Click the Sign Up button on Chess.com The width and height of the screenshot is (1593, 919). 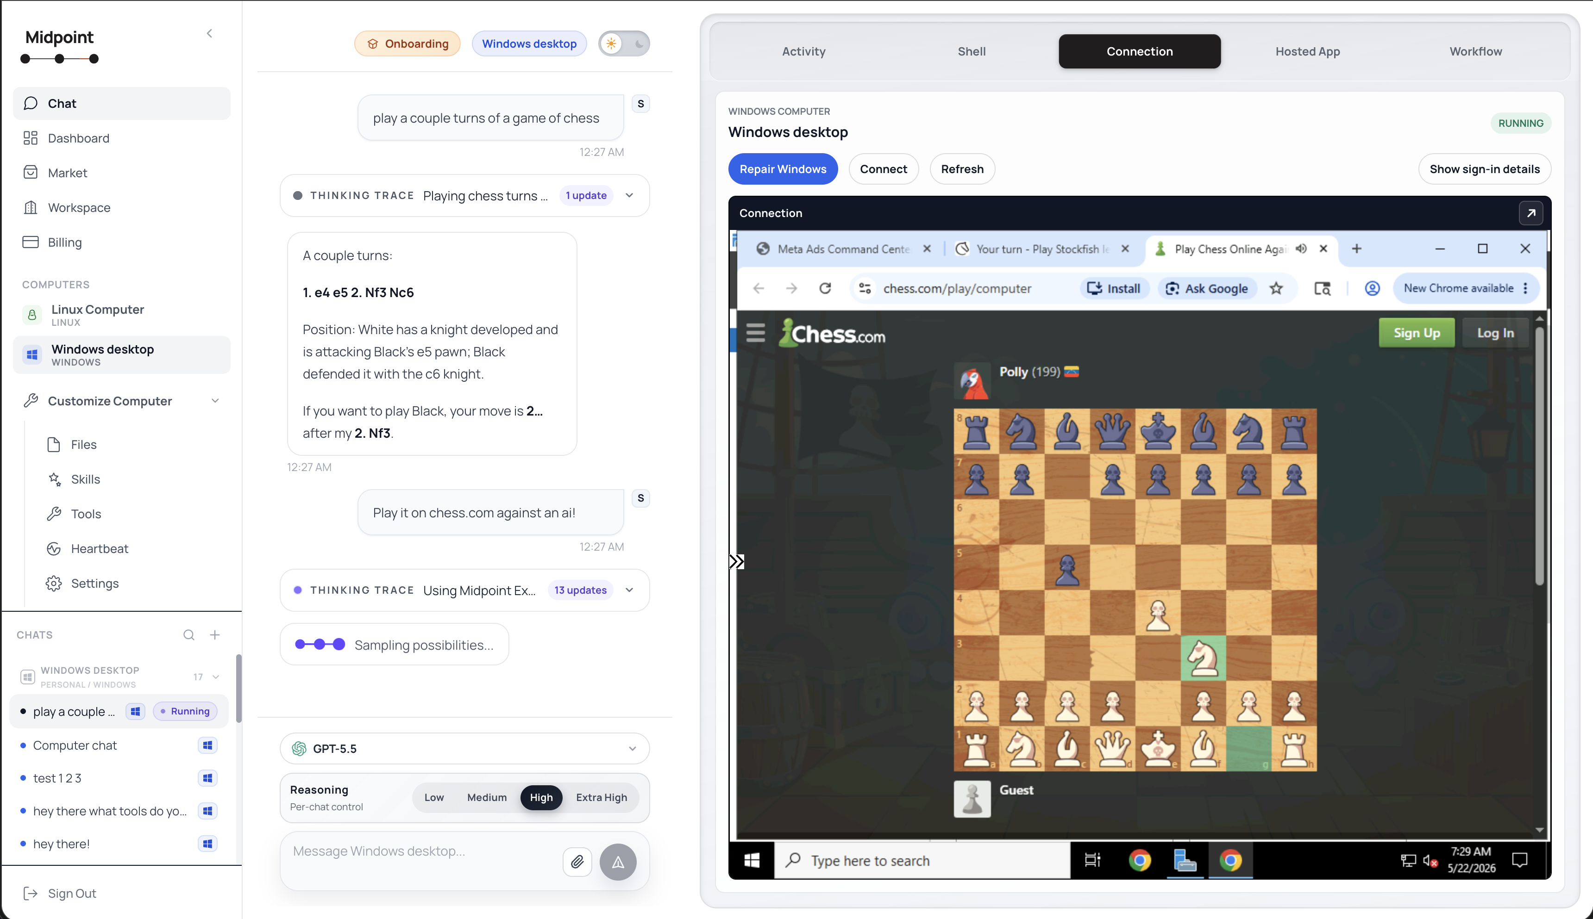click(x=1416, y=333)
